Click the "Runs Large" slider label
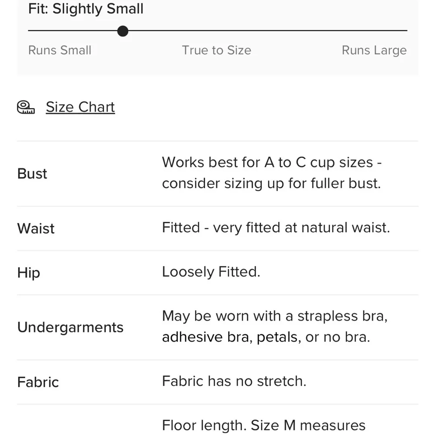This screenshot has width=435, height=435. 374,50
